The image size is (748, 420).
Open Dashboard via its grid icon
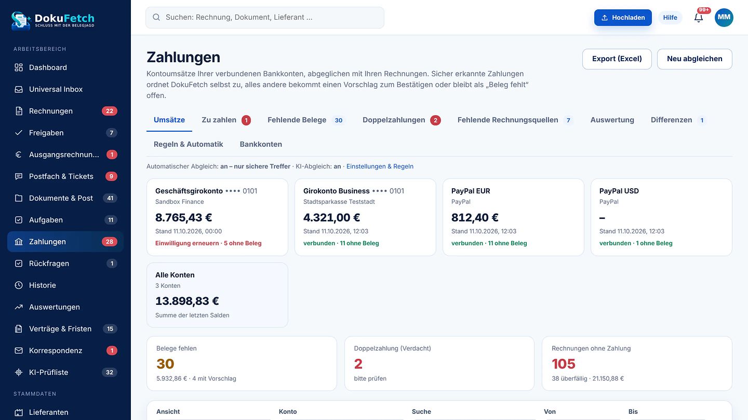(19, 67)
